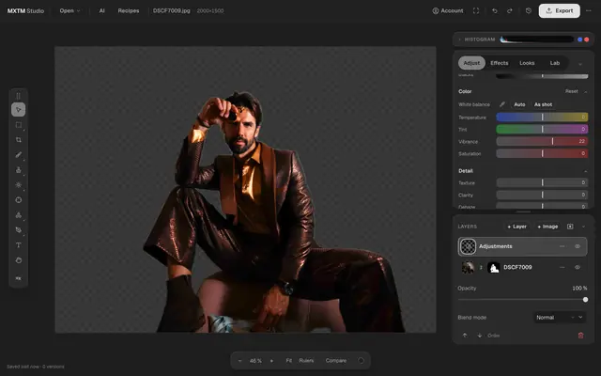This screenshot has height=376, width=601.
Task: Collapse the Color section chevron
Action: click(x=586, y=92)
